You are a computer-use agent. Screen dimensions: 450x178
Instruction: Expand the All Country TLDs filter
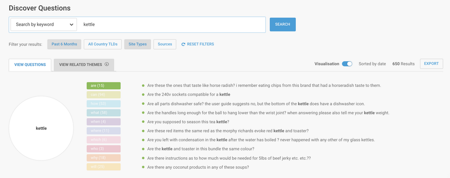[102, 44]
